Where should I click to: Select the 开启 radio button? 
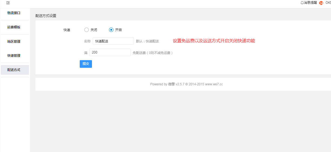pos(111,30)
